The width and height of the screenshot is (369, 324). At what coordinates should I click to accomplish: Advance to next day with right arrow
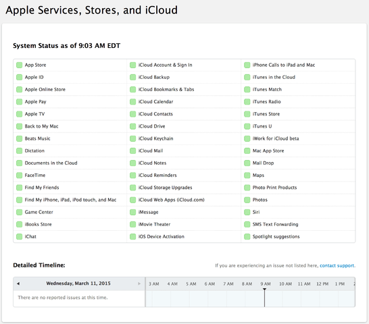pyautogui.click(x=139, y=283)
